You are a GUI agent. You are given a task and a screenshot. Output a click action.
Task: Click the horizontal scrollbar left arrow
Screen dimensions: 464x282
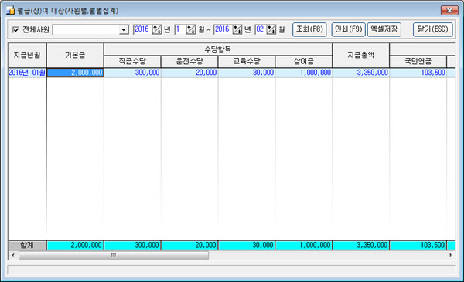tap(12, 255)
